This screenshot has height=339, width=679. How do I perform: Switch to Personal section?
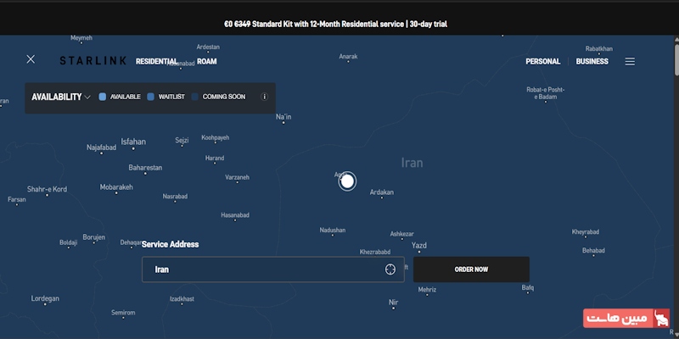pyautogui.click(x=543, y=61)
